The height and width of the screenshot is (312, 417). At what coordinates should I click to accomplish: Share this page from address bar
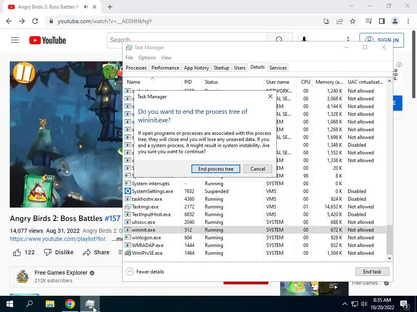pos(340,21)
